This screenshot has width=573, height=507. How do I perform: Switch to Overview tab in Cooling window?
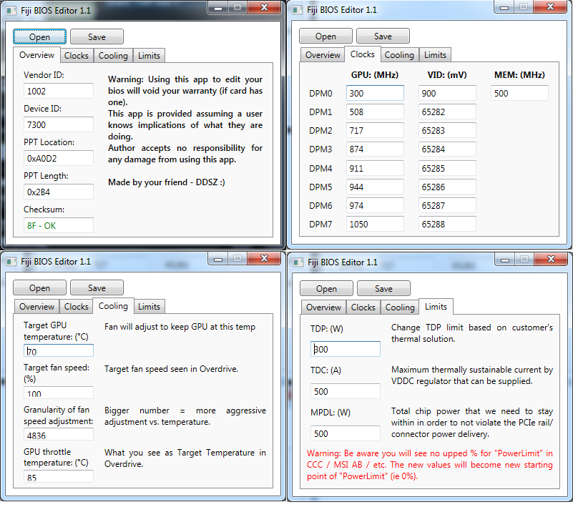pos(36,307)
